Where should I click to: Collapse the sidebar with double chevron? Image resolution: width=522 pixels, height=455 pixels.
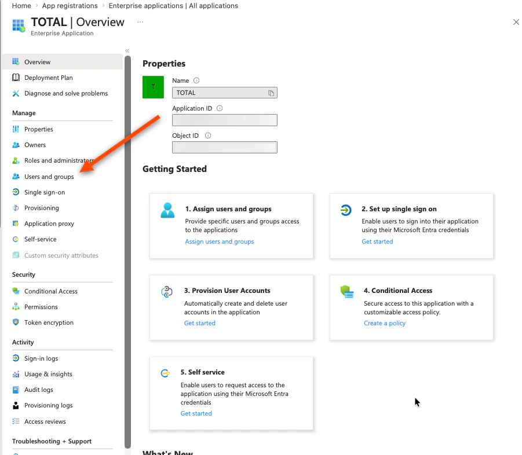[127, 50]
